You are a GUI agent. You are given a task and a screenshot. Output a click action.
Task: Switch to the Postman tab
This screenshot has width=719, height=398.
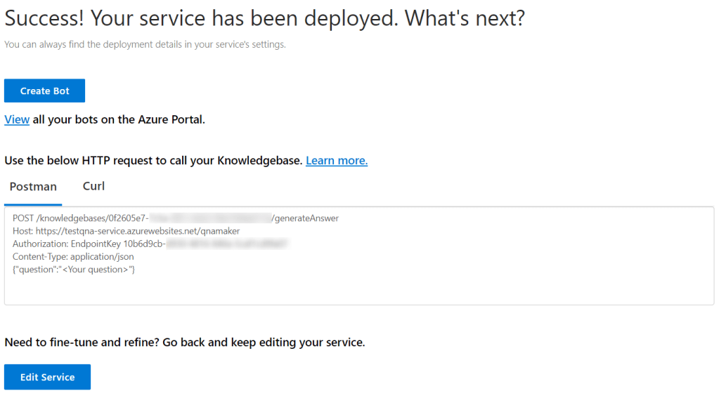(x=33, y=187)
